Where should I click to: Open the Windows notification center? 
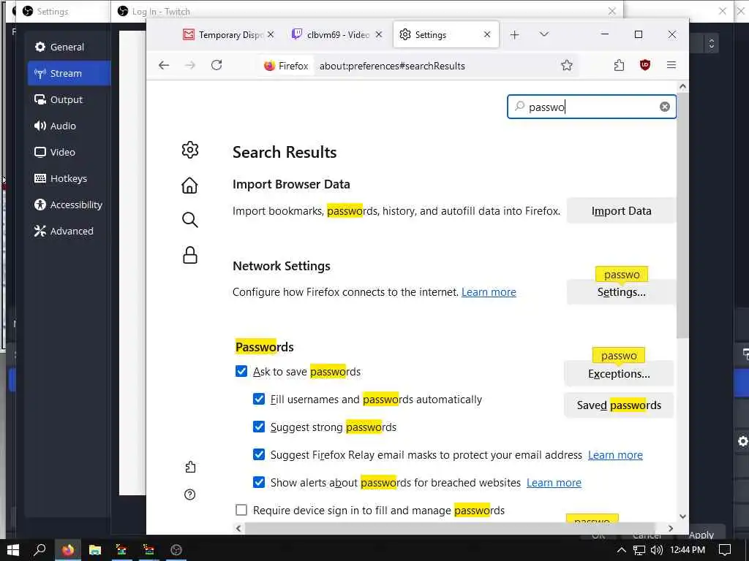(x=725, y=550)
